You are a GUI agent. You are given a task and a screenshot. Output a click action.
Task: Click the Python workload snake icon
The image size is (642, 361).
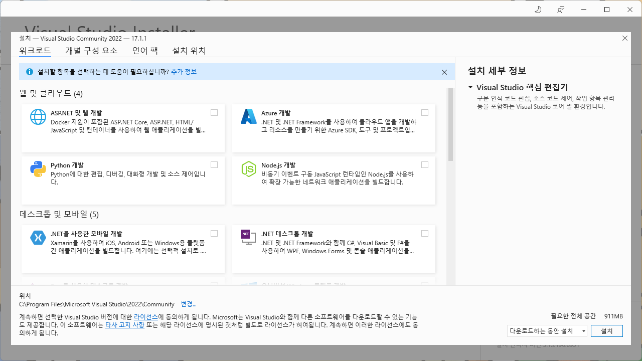(x=38, y=169)
